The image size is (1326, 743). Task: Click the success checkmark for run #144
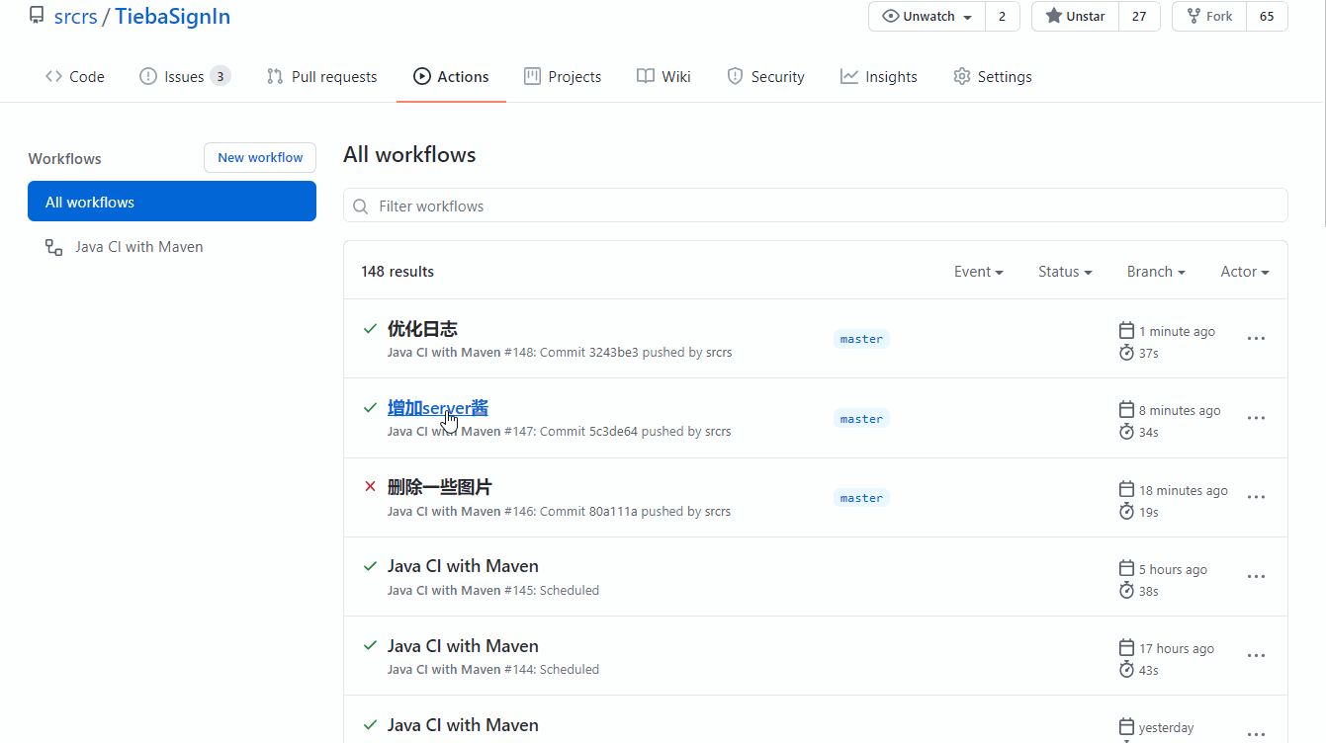[370, 645]
